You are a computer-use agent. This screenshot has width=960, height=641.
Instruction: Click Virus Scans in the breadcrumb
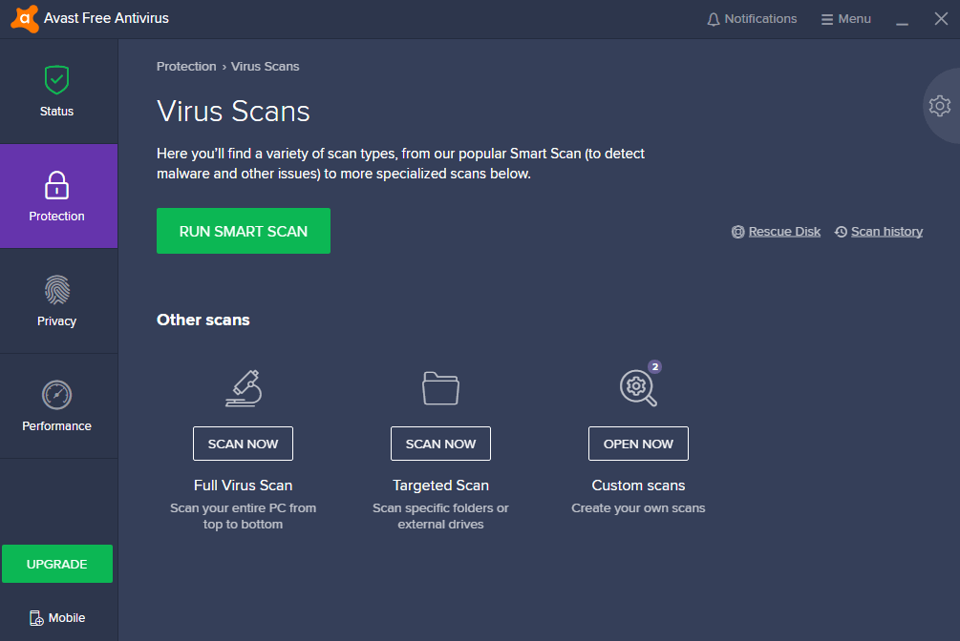(266, 67)
